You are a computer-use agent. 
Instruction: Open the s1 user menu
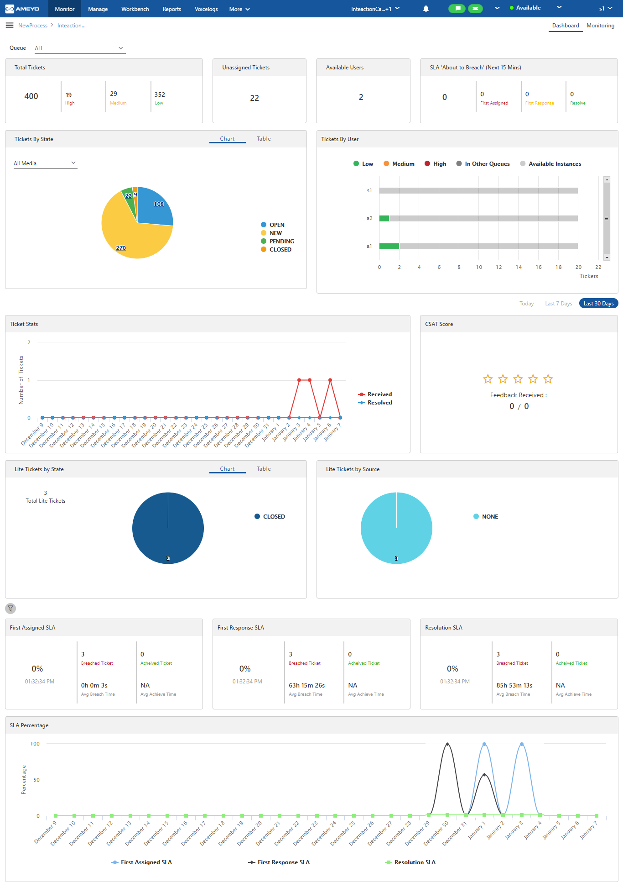coord(606,9)
